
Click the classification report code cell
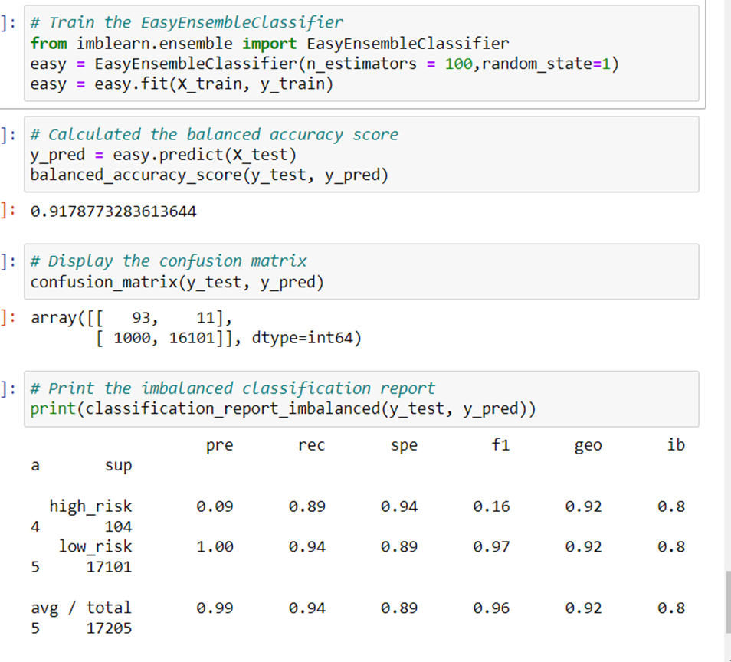pos(362,399)
